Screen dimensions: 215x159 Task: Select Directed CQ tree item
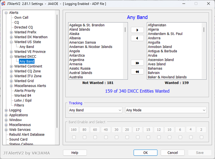pyautogui.click(x=24, y=27)
